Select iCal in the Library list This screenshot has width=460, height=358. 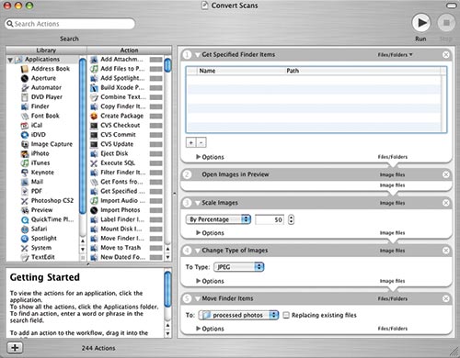[x=37, y=125]
